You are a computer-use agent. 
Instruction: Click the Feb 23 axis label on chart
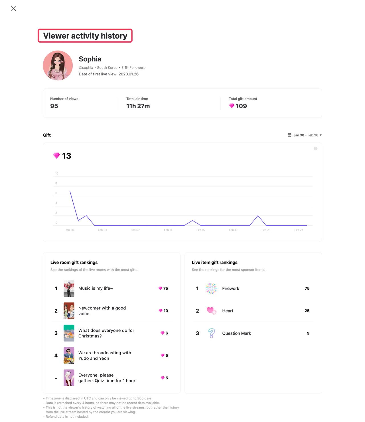click(266, 230)
